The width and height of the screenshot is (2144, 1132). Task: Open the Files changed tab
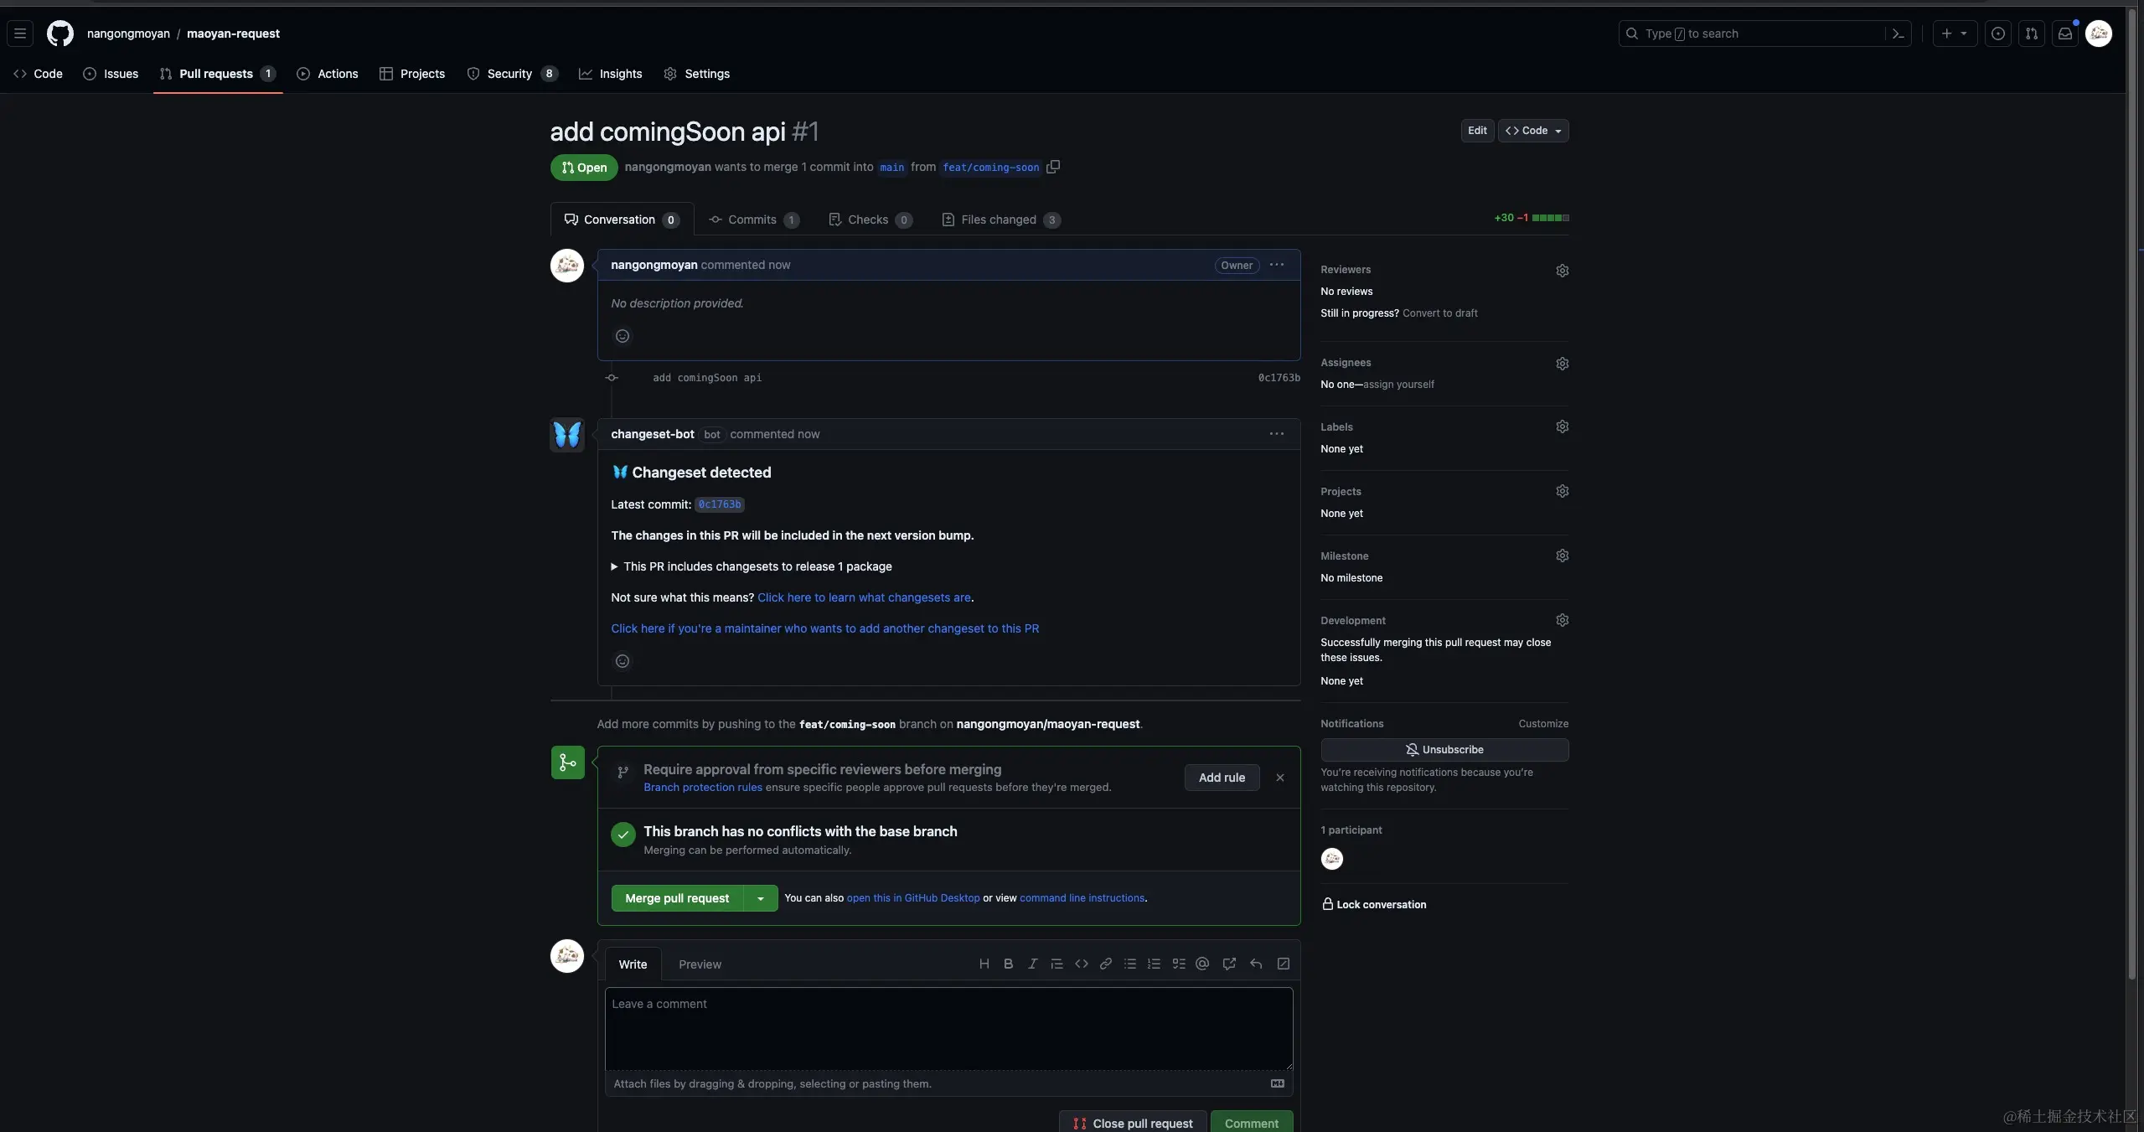tap(1000, 220)
